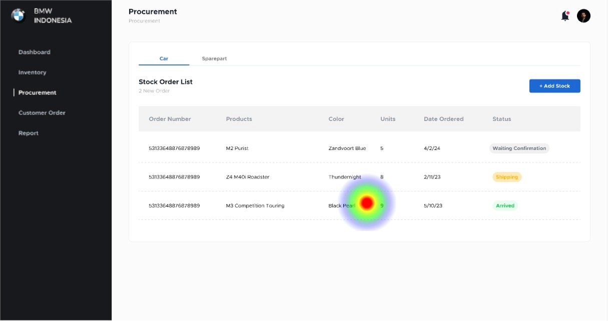Sort by Order Number column header
The image size is (608, 321).
170,119
